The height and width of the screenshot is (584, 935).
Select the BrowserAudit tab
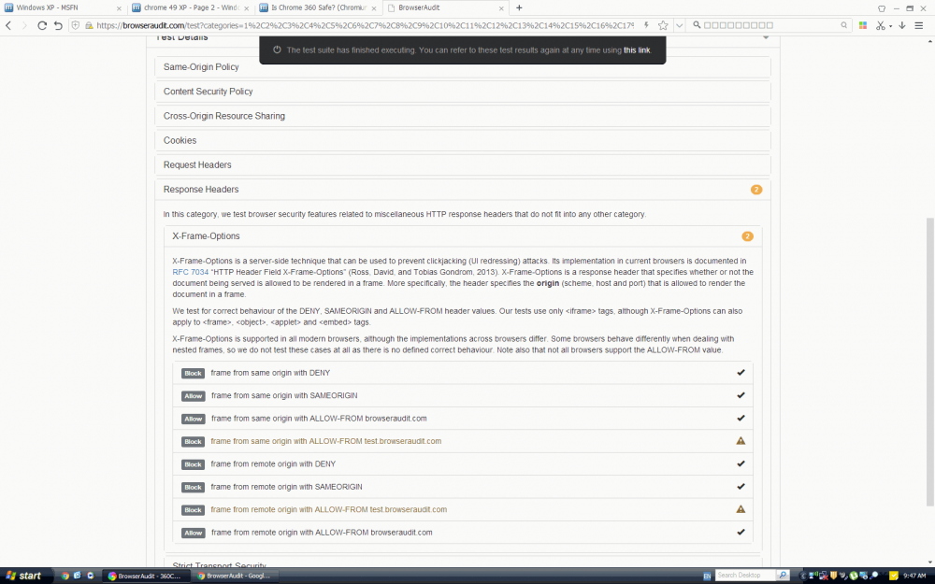[446, 8]
